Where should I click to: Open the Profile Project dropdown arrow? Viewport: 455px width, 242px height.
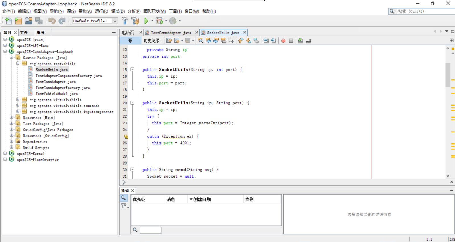point(180,21)
